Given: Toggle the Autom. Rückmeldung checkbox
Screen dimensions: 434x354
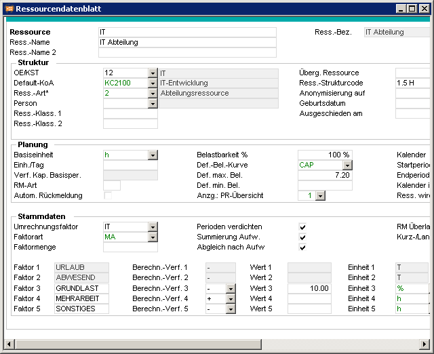Looking at the screenshot, I should [x=108, y=196].
